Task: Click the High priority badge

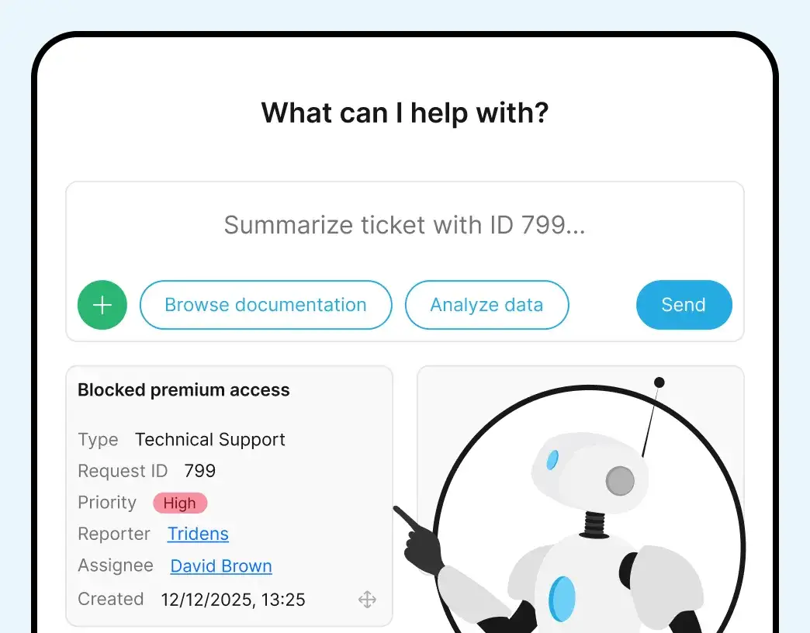Action: click(x=179, y=503)
